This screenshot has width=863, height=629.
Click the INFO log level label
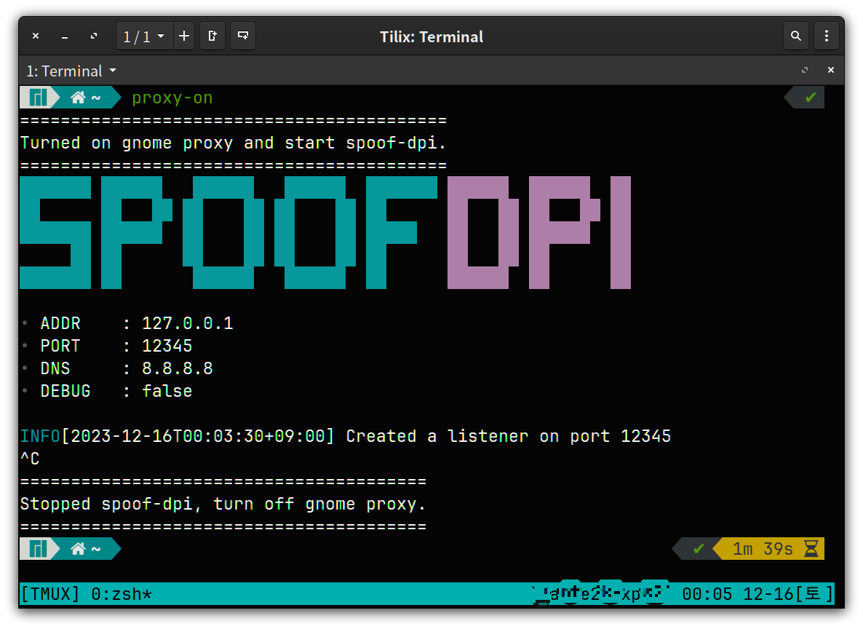point(40,436)
